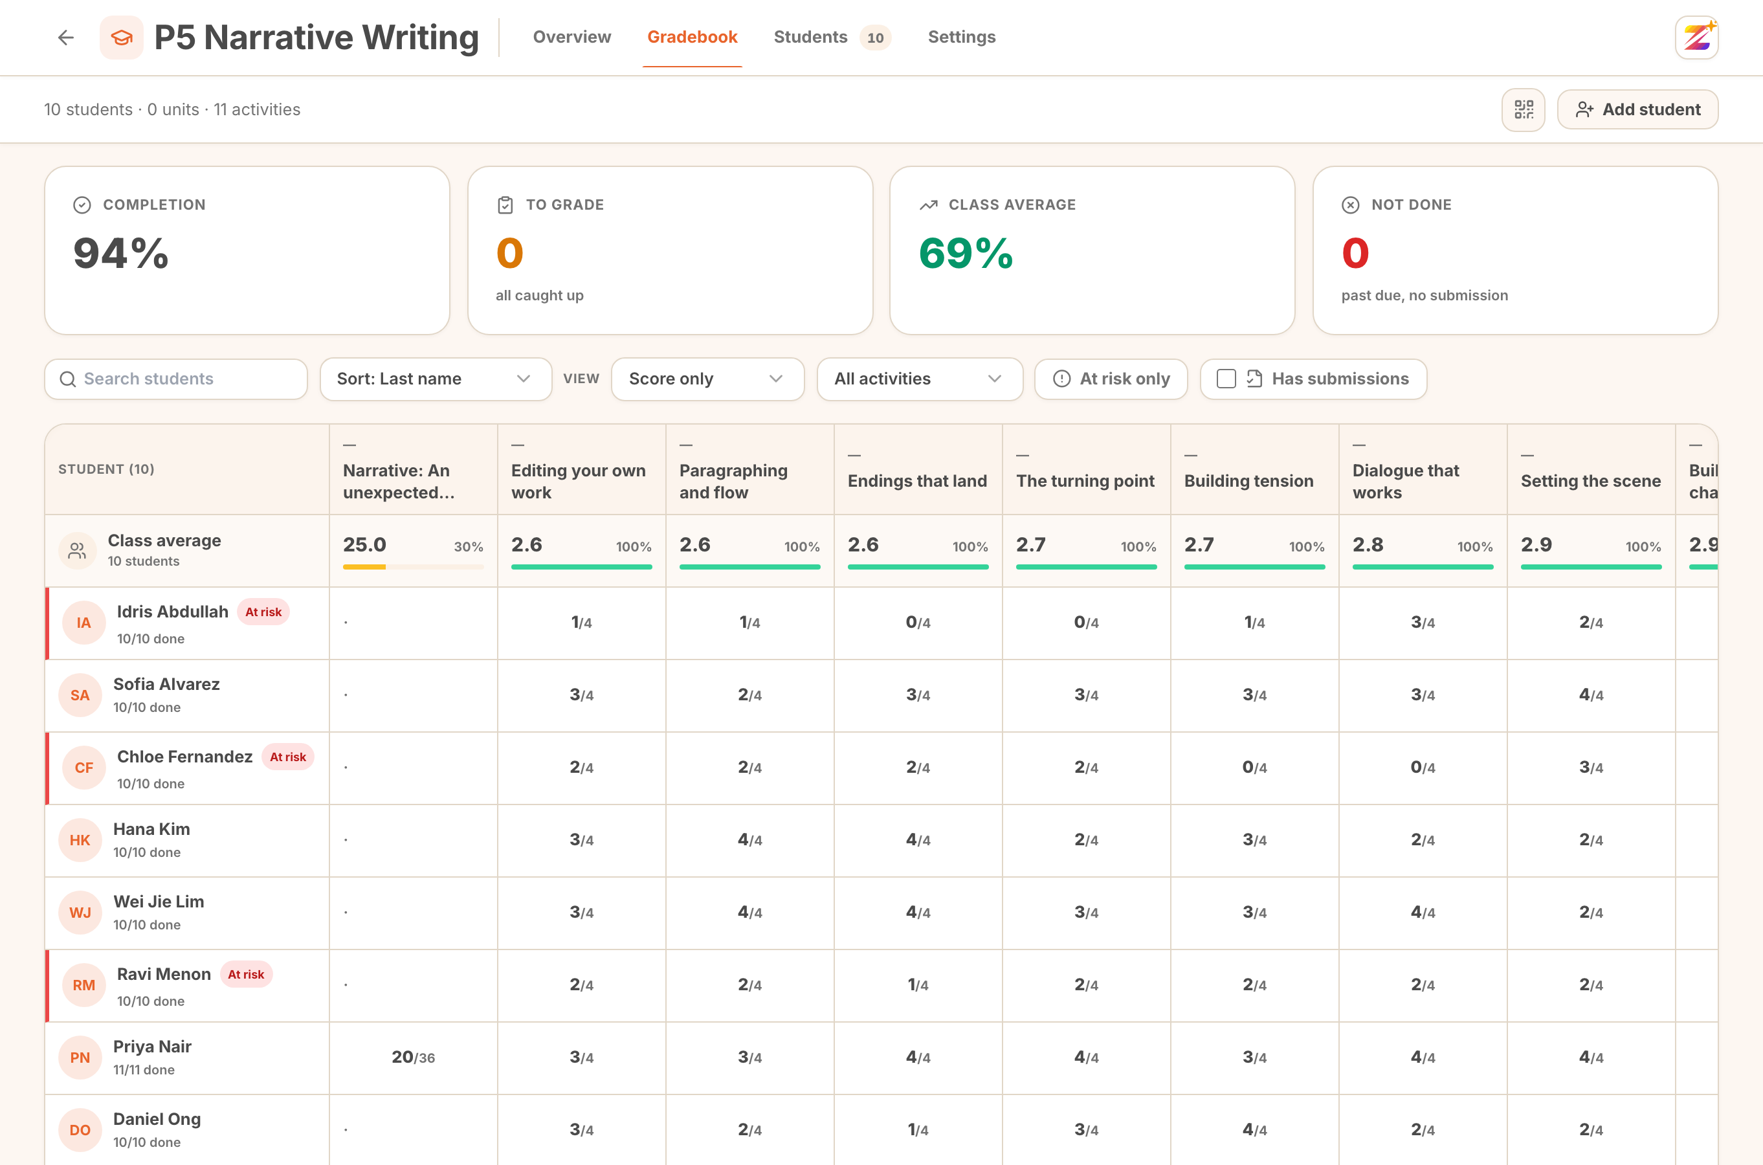Select Chloe Fernandez's 0/4 Building tension score

(1254, 768)
